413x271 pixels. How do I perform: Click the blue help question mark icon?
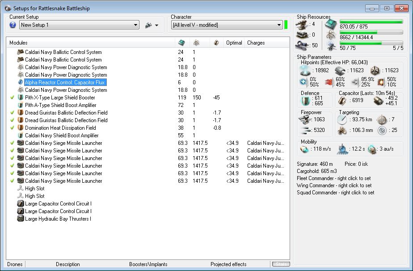[x=13, y=25]
